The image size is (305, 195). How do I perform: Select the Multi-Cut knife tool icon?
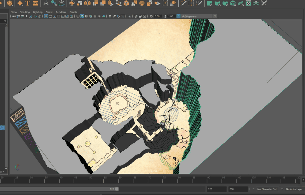184,3
